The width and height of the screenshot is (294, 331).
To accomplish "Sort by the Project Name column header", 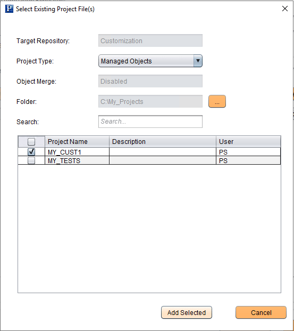I will 77,142.
